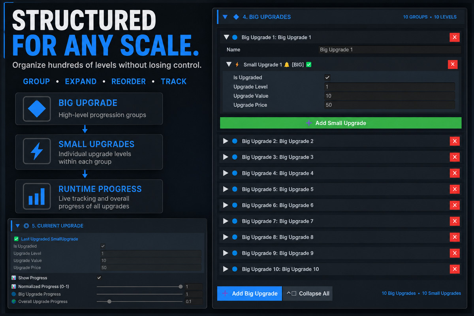The image size is (474, 316).
Task: Delete Big Upgrade 10 with red X
Action: 455,269
